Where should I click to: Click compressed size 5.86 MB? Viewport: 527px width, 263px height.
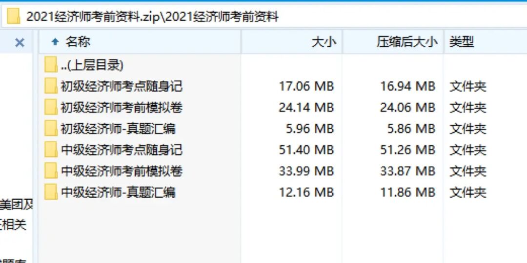coord(411,129)
